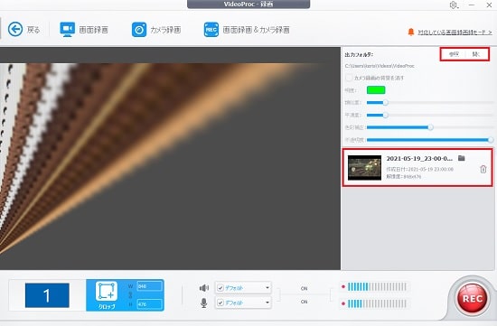The image size is (497, 326).
Task: Toggle the microphone device checkbox
Action: 220,303
